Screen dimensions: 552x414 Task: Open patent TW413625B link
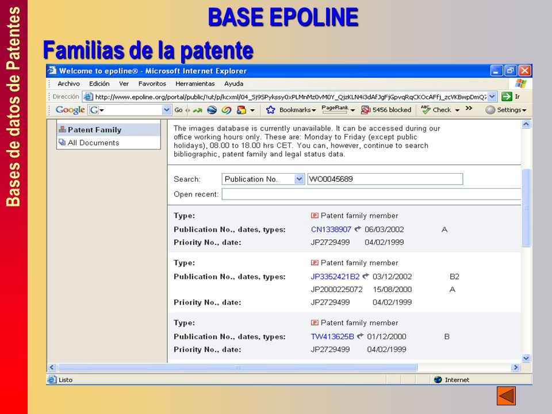[332, 336]
